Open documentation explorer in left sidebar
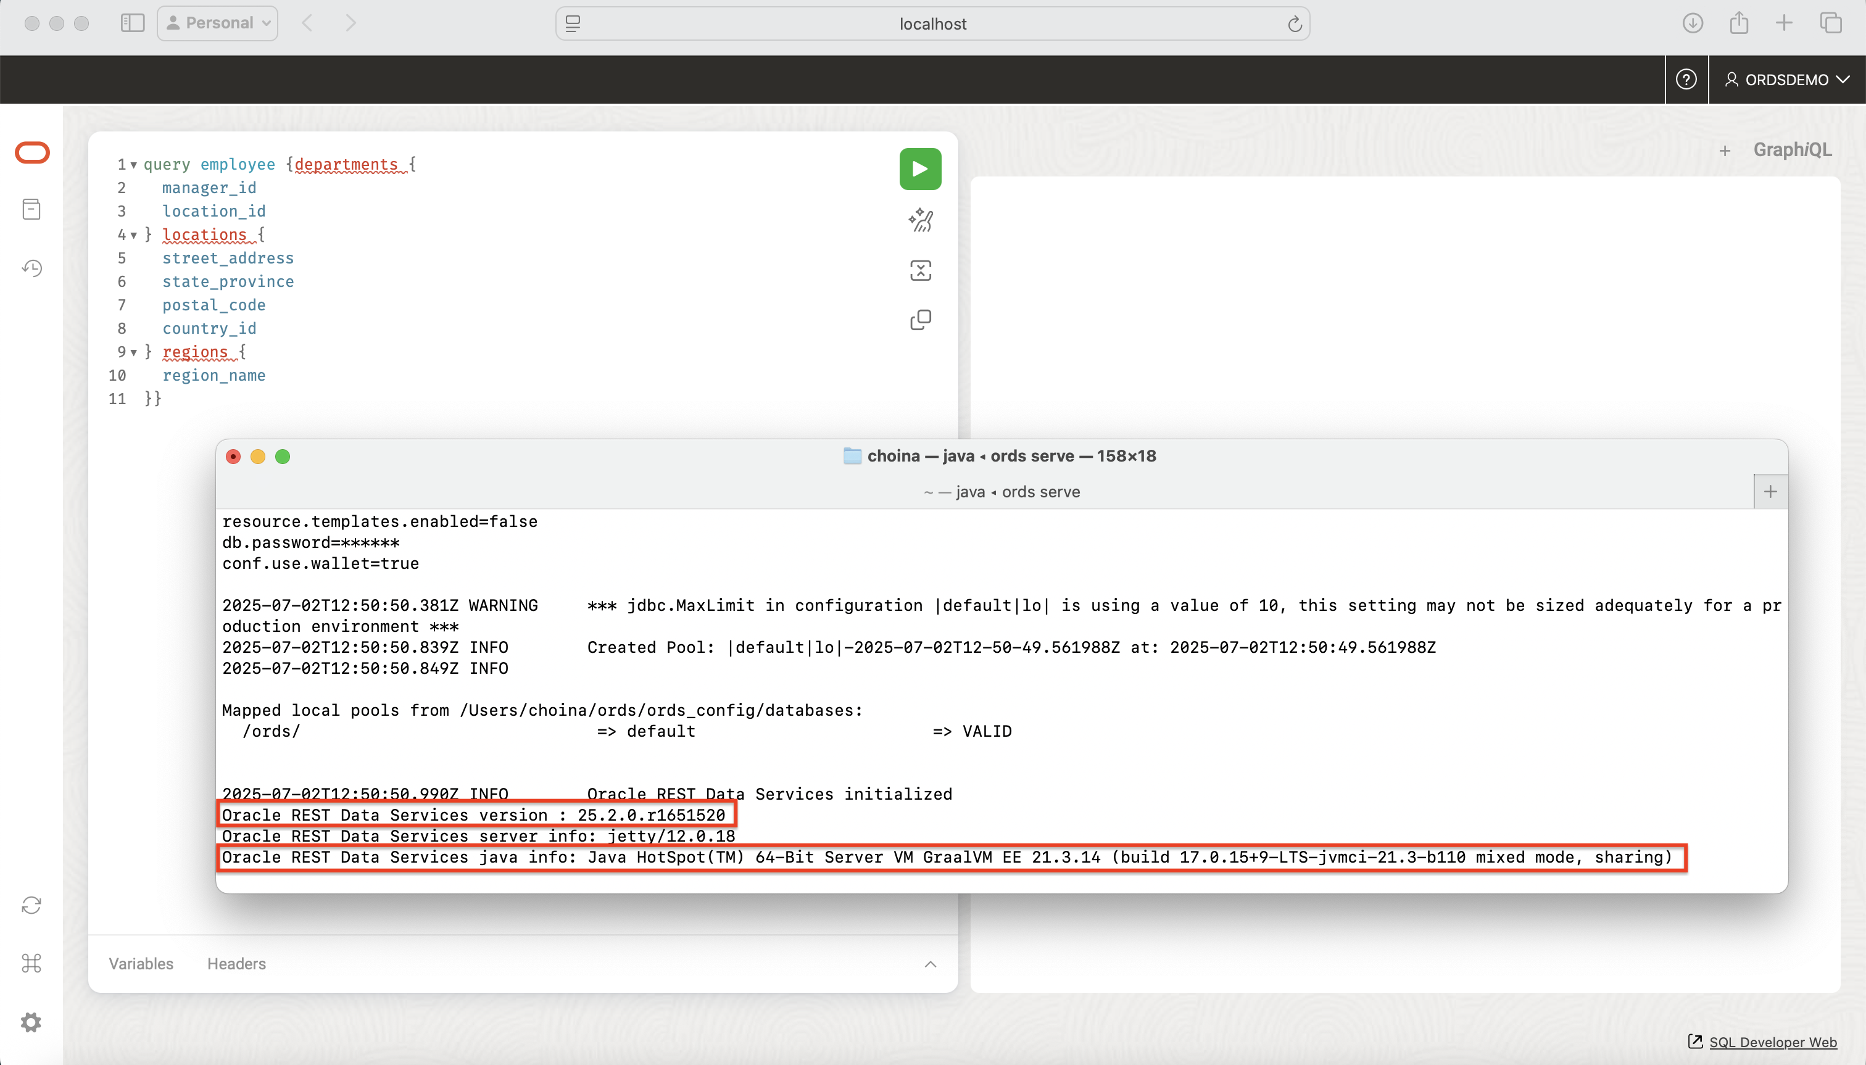 click(31, 210)
